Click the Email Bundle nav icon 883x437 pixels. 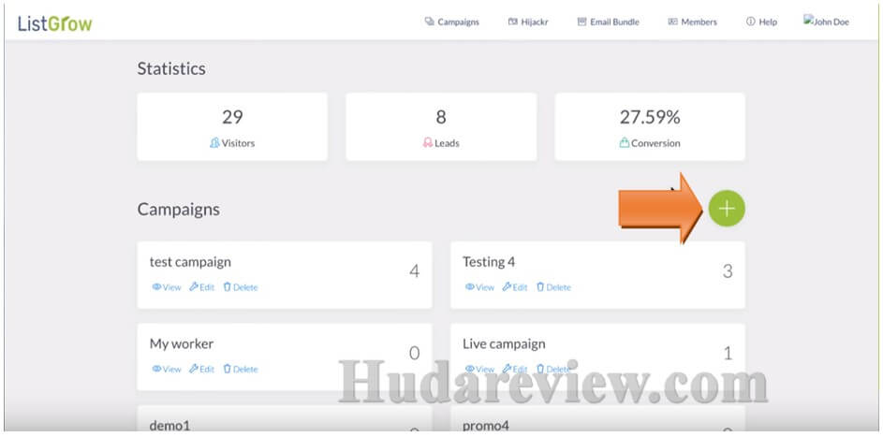point(581,22)
